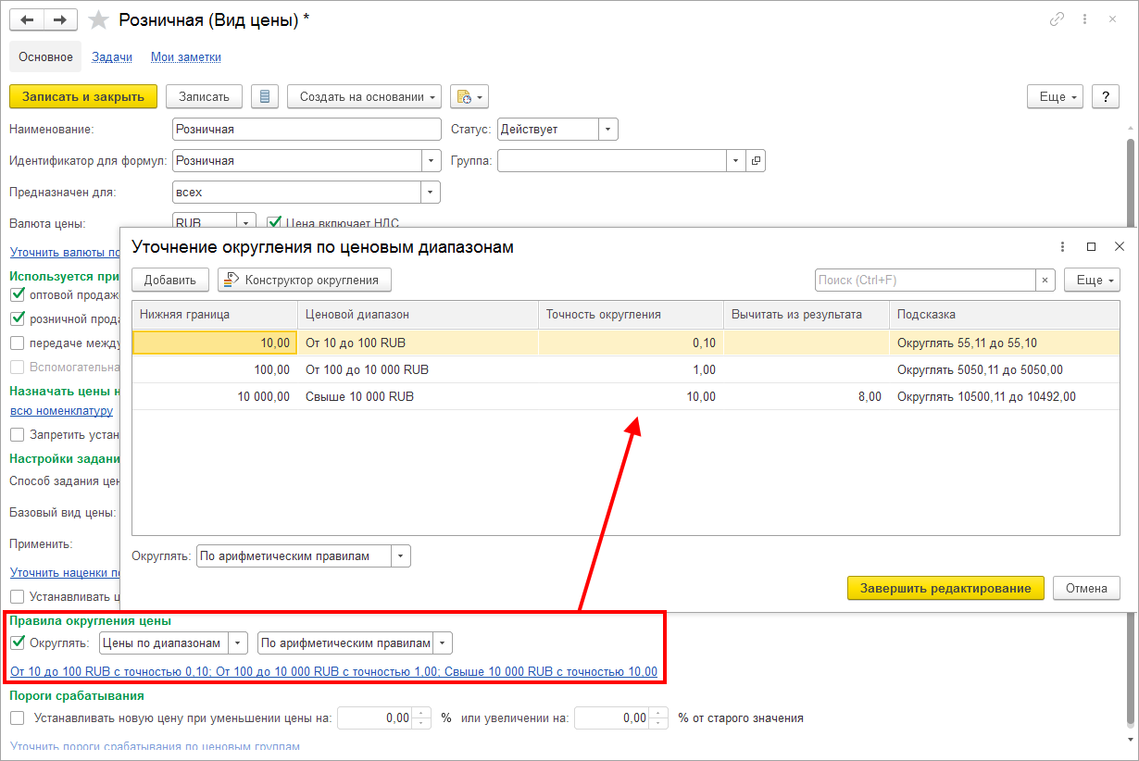Enable the price change threshold checkbox
This screenshot has height=761, width=1139.
pos(18,717)
